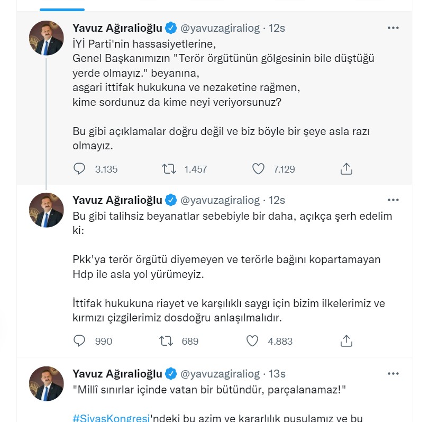429x422 pixels.
Task: Click the third tweet's profile avatar
Action: 47,384
